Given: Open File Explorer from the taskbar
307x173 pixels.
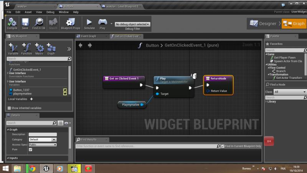Looking at the screenshot, I should 17,168.
